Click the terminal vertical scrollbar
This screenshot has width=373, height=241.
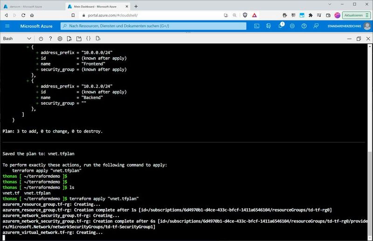click(369, 194)
